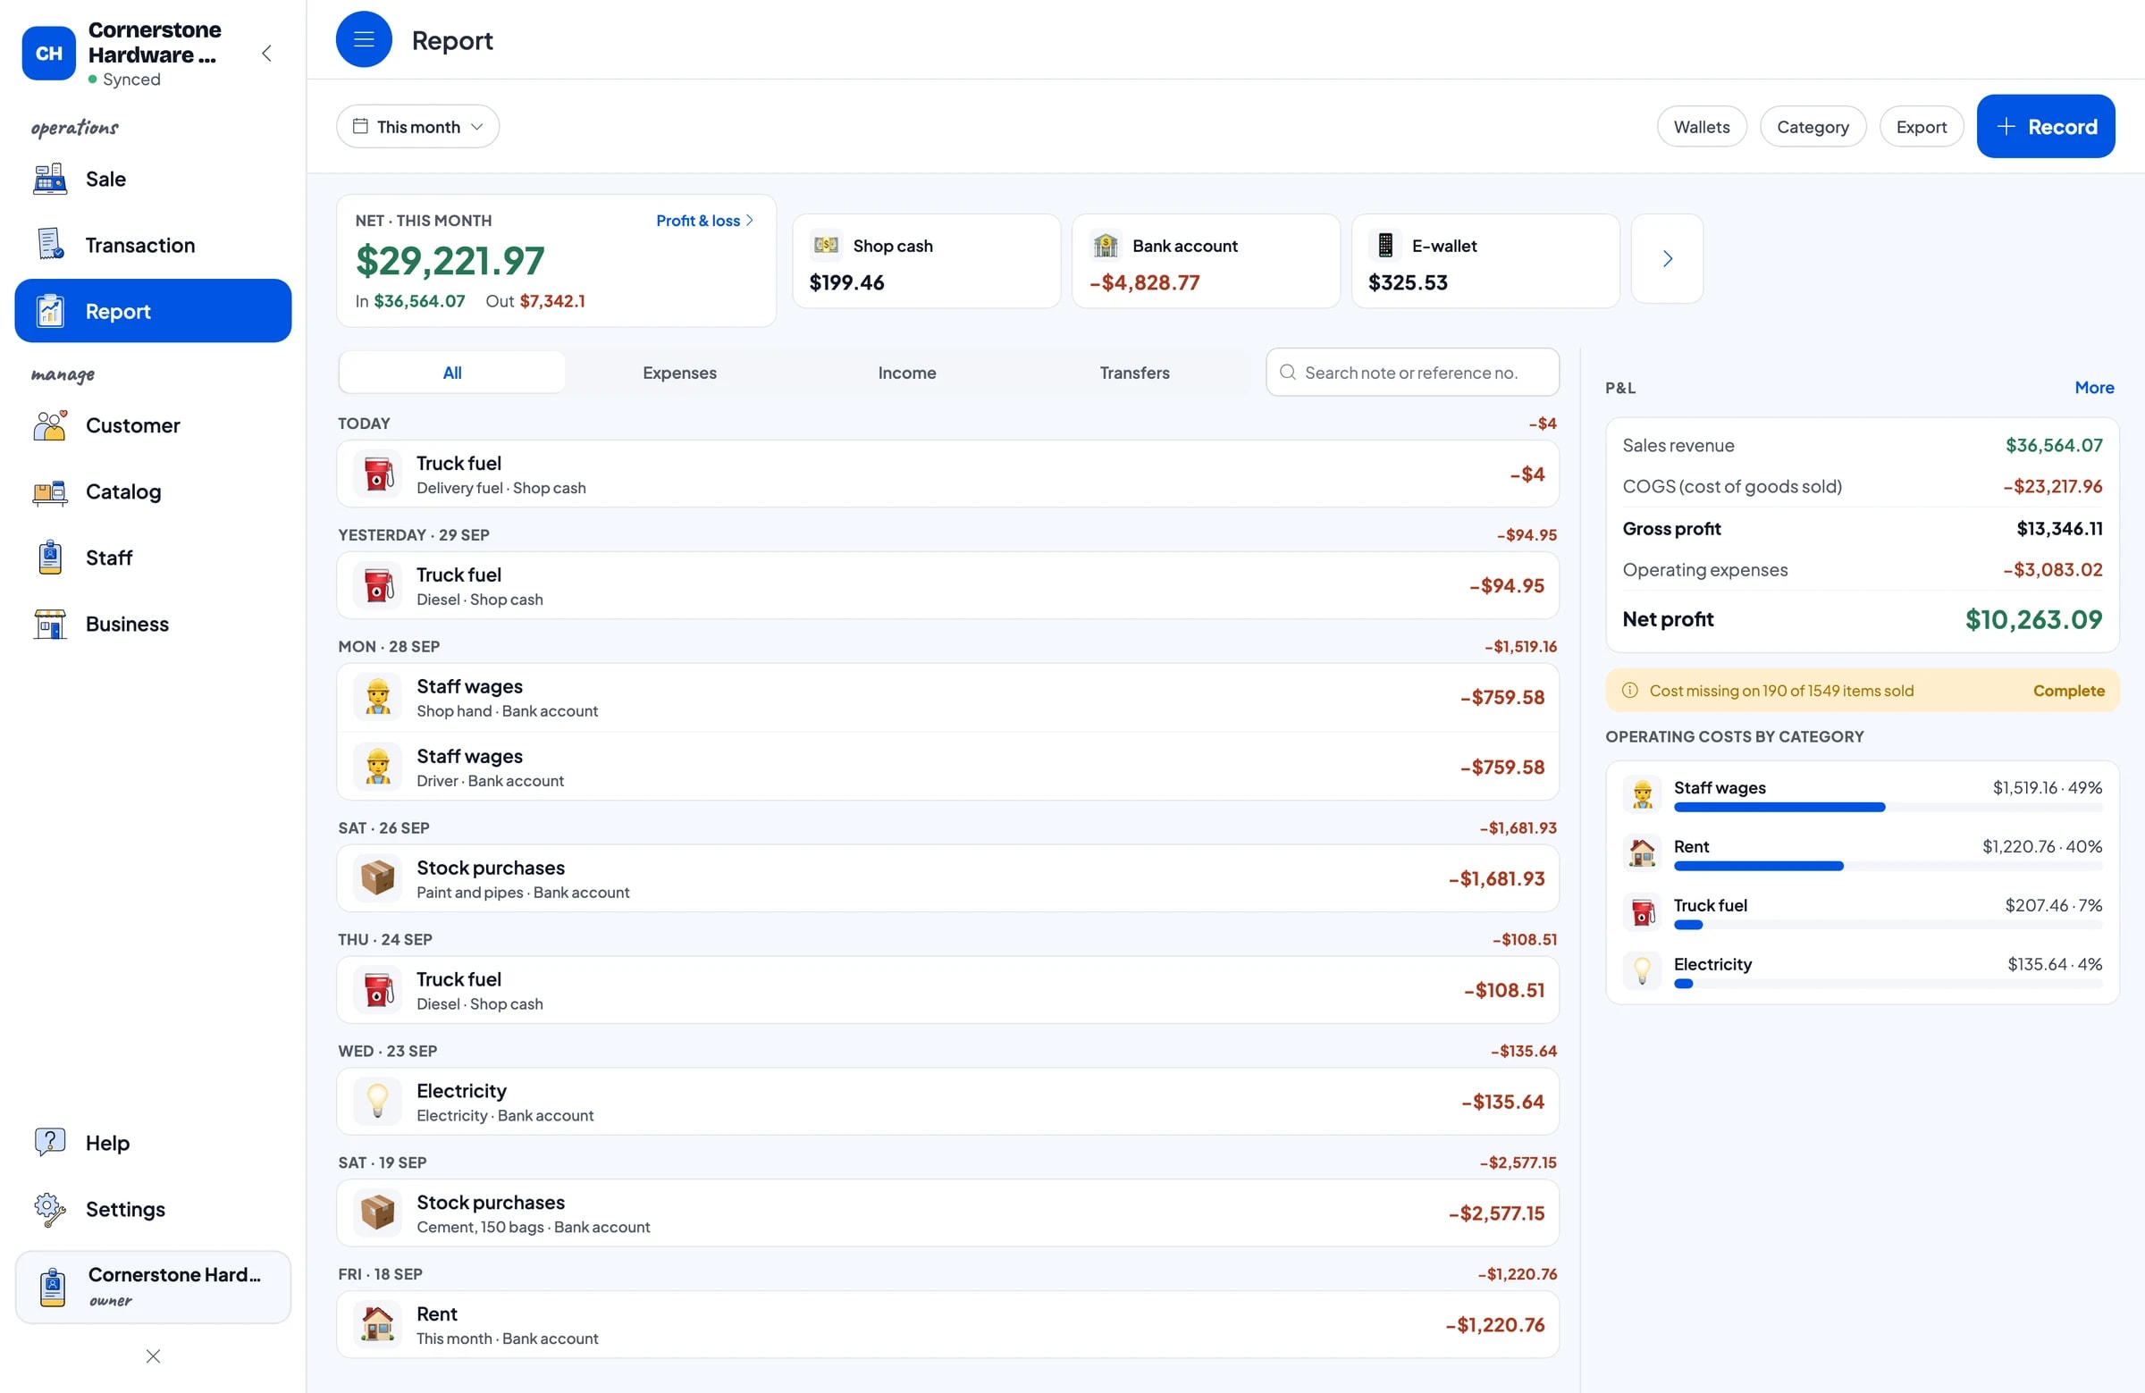Open the hamburger menu button

coord(363,39)
